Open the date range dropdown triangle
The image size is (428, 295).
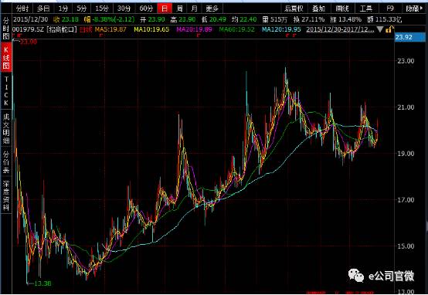[x=380, y=29]
